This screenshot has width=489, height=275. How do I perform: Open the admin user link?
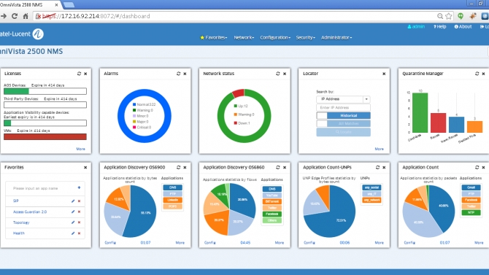[416, 26]
